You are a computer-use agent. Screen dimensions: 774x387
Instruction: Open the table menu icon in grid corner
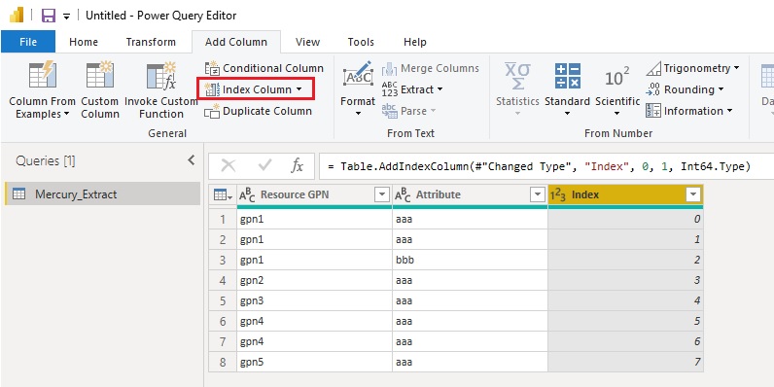point(223,195)
